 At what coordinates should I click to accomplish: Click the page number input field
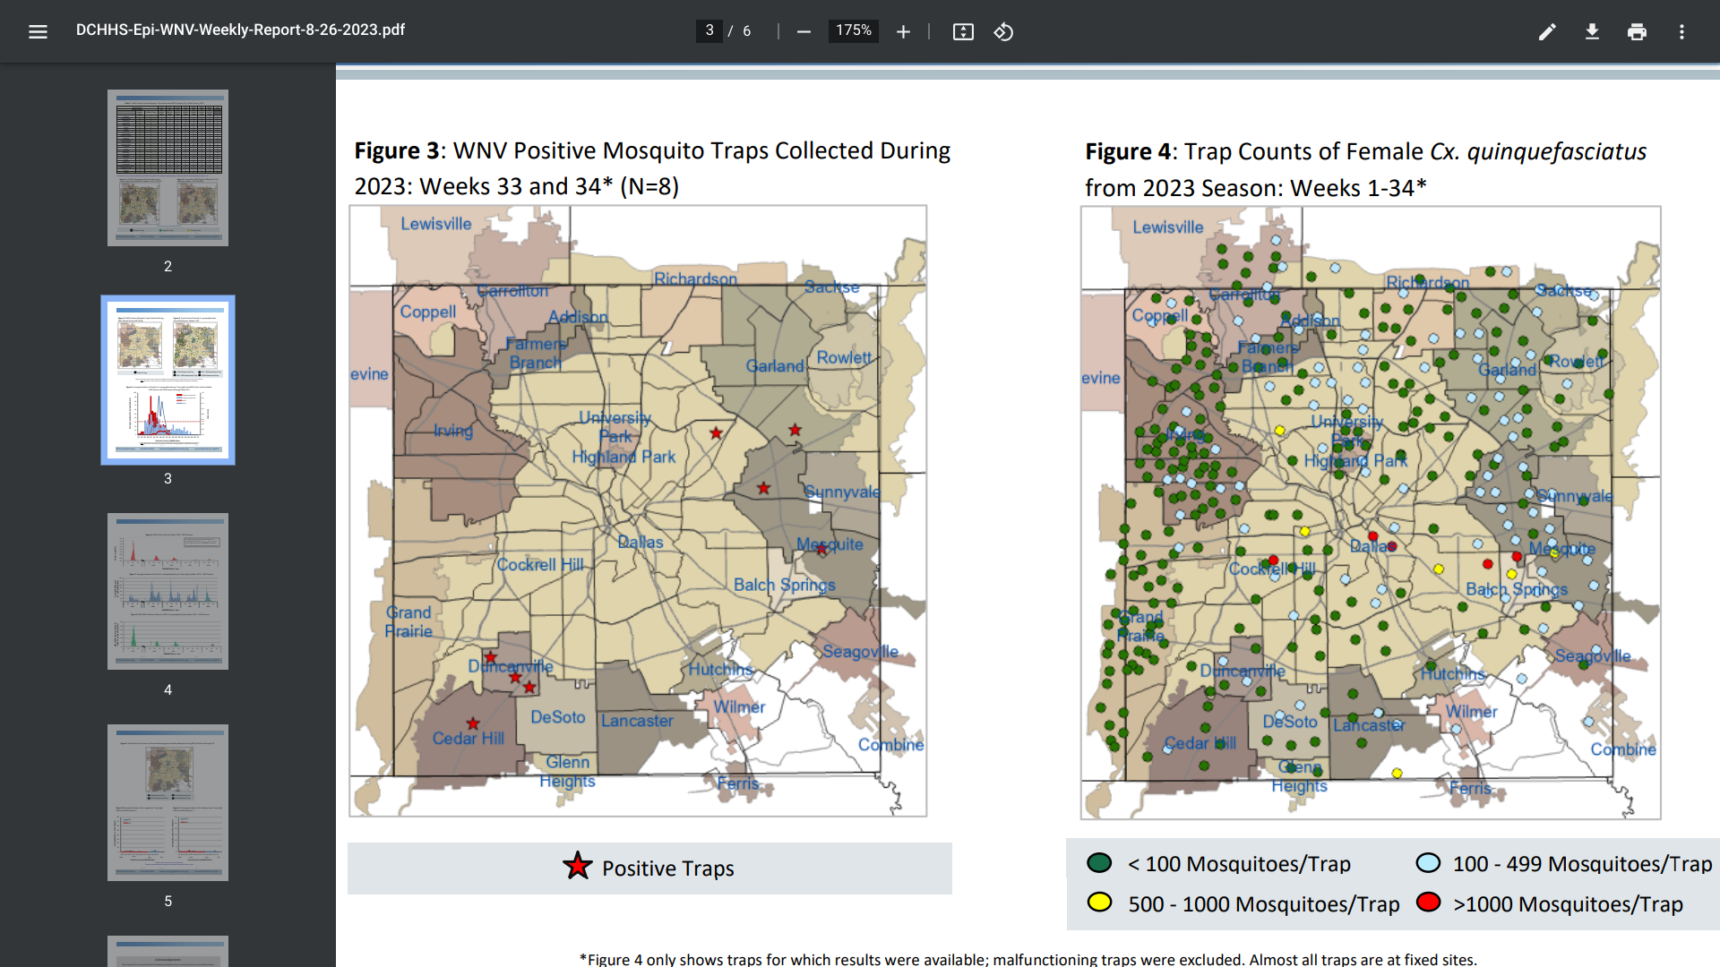(x=709, y=31)
